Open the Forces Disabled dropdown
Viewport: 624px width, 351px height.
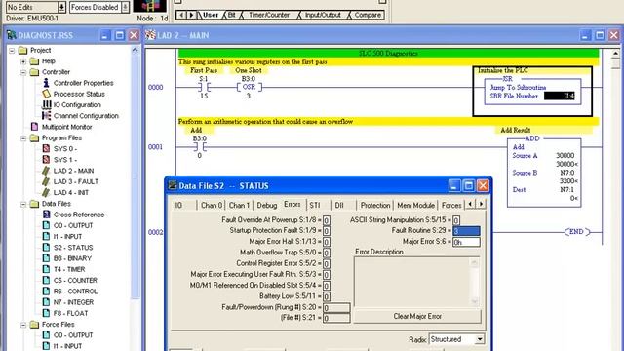coord(125,7)
